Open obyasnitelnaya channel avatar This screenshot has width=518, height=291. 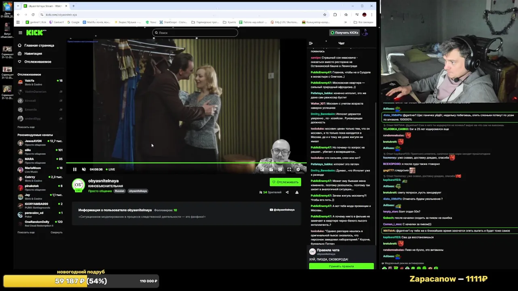coord(78,185)
